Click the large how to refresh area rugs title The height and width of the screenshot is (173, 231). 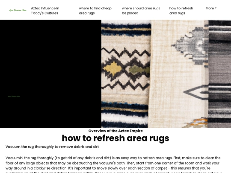coord(115,138)
